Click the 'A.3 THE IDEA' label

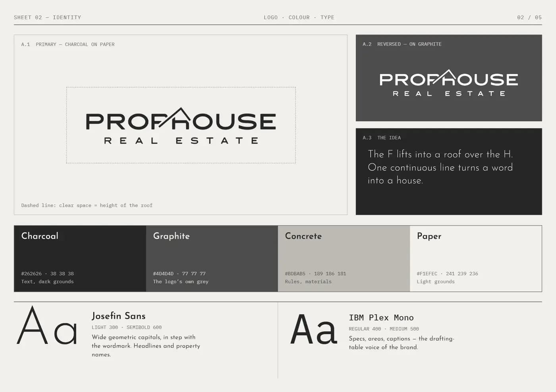[382, 138]
